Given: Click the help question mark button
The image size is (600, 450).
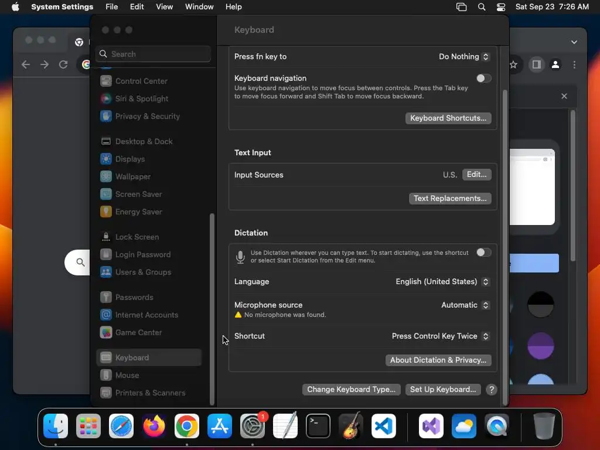Looking at the screenshot, I should (492, 390).
